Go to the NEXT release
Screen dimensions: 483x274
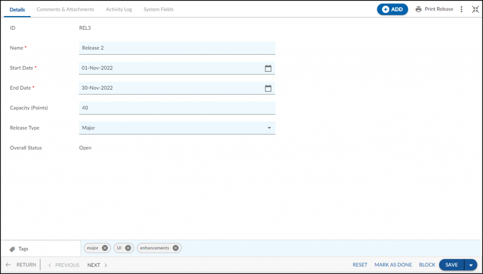[94, 265]
